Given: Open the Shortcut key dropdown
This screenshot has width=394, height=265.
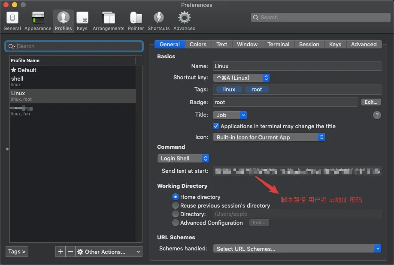Looking at the screenshot, I should pos(241,78).
